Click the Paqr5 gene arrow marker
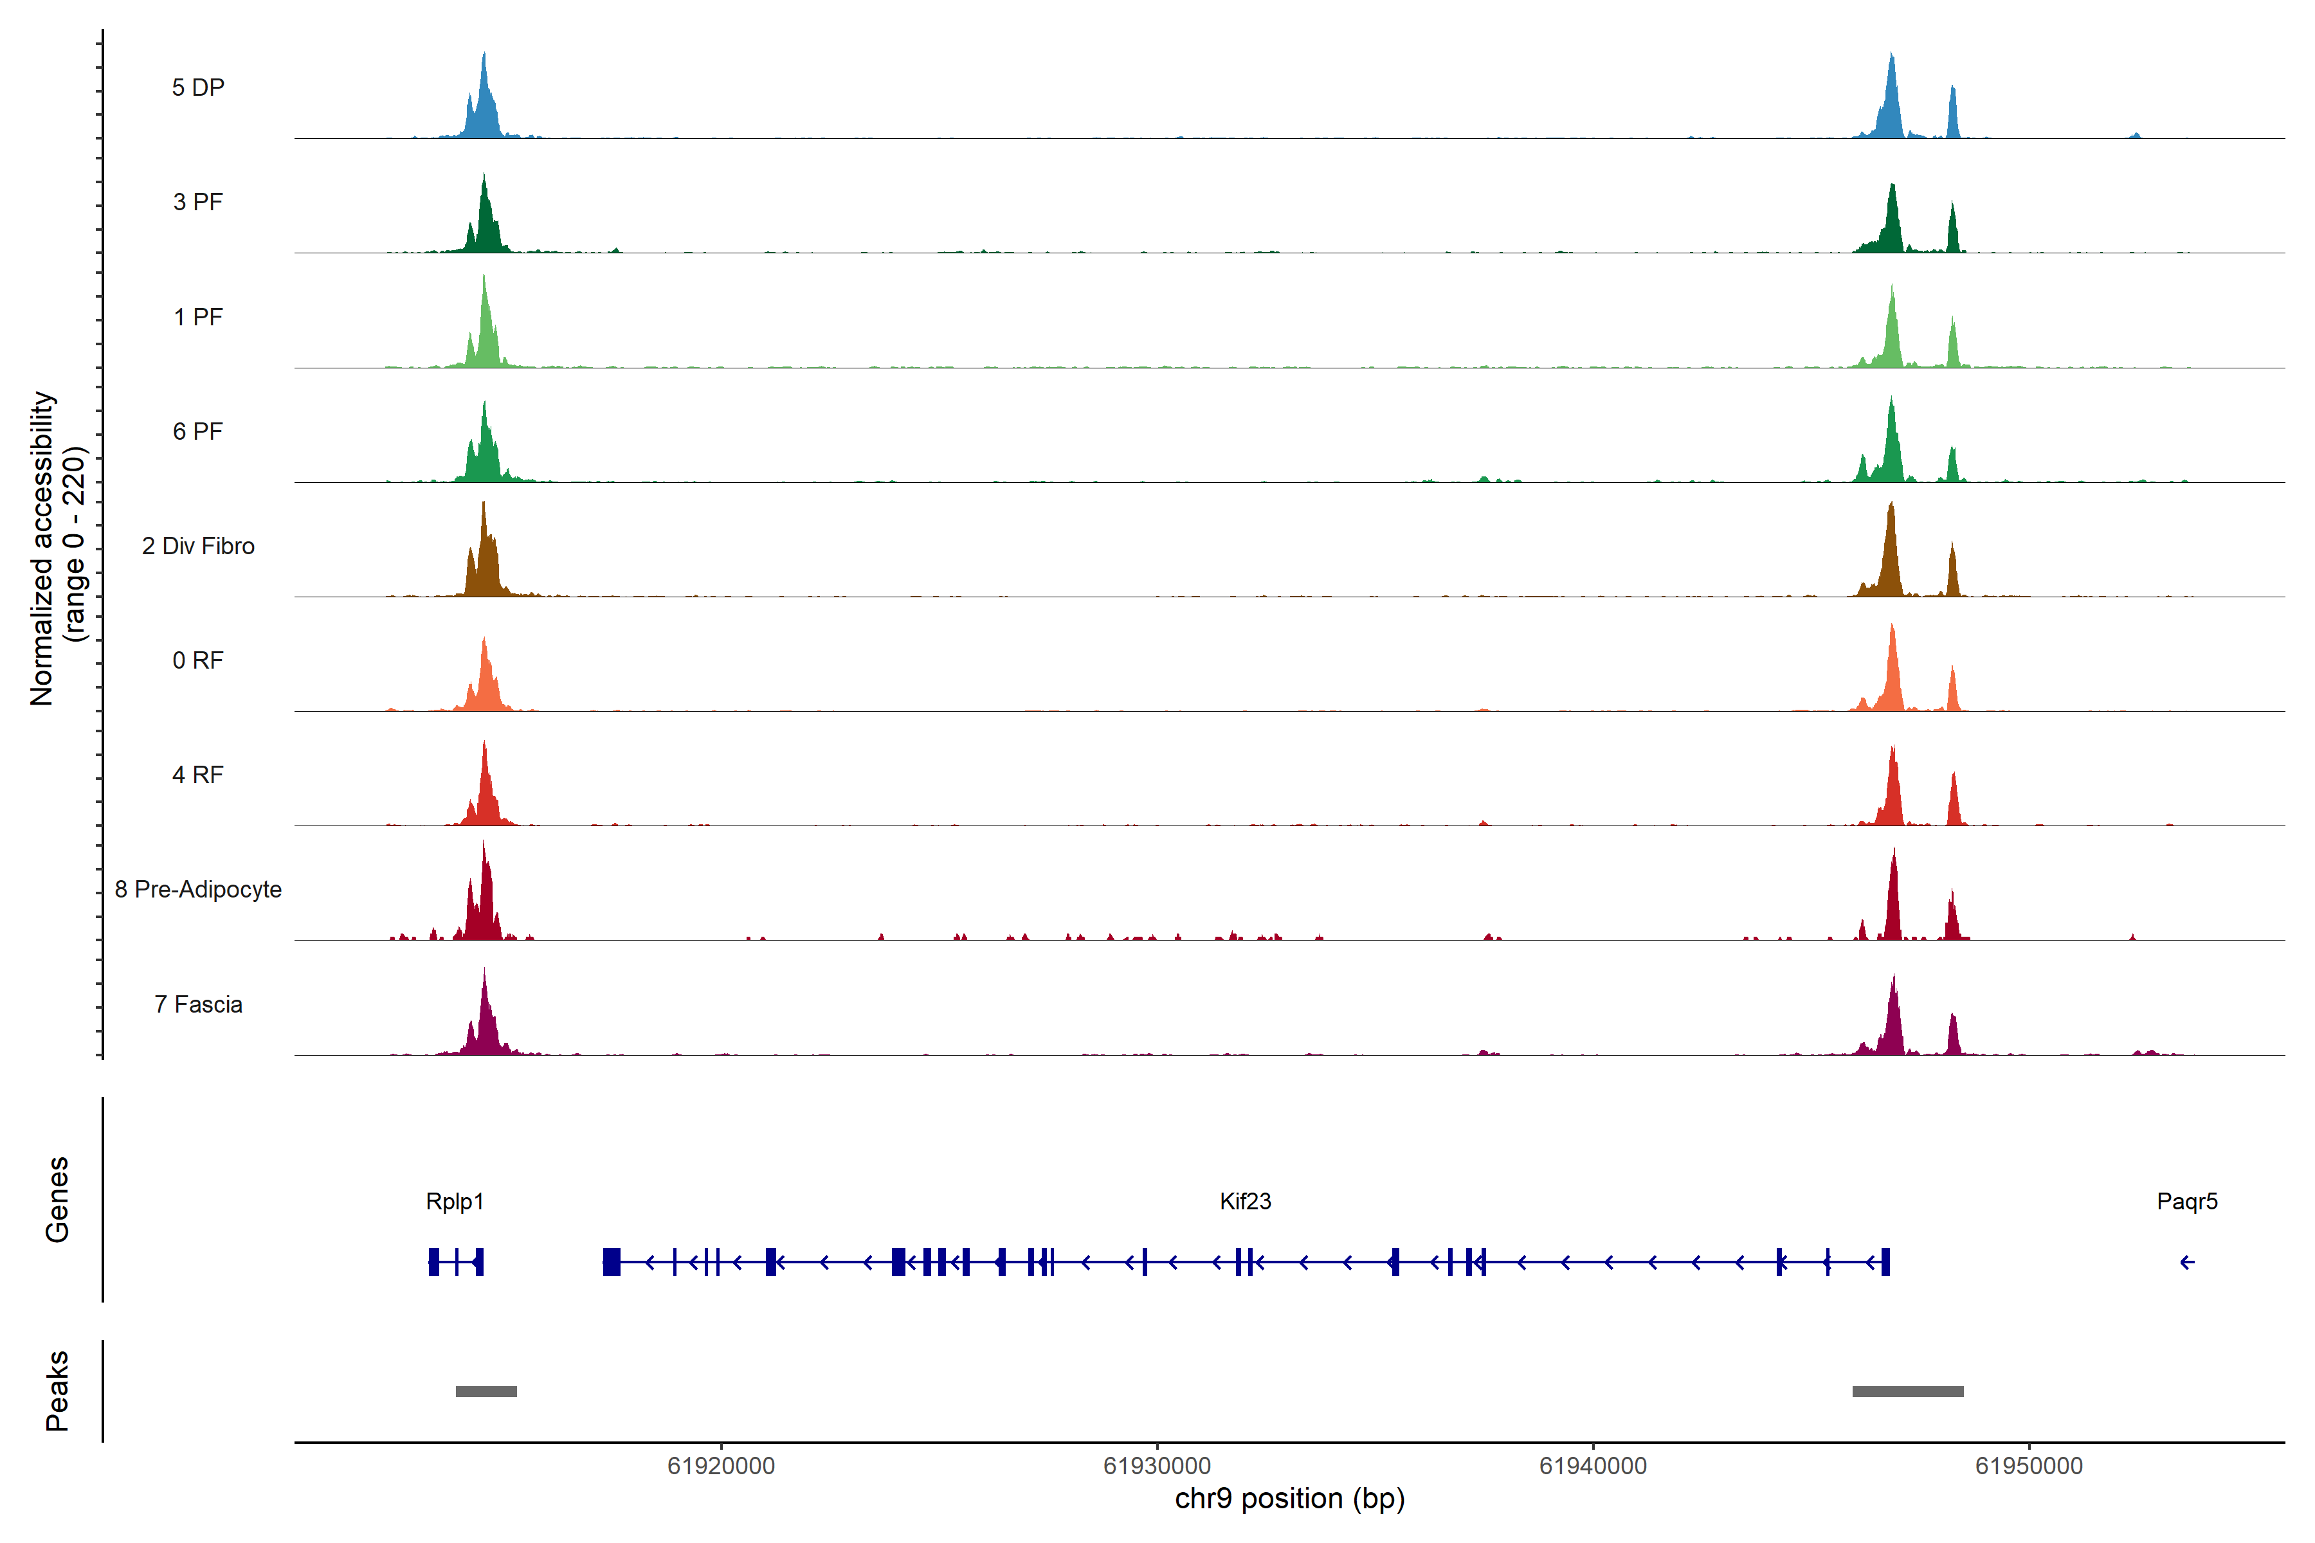The image size is (2315, 1543). pyautogui.click(x=2187, y=1263)
